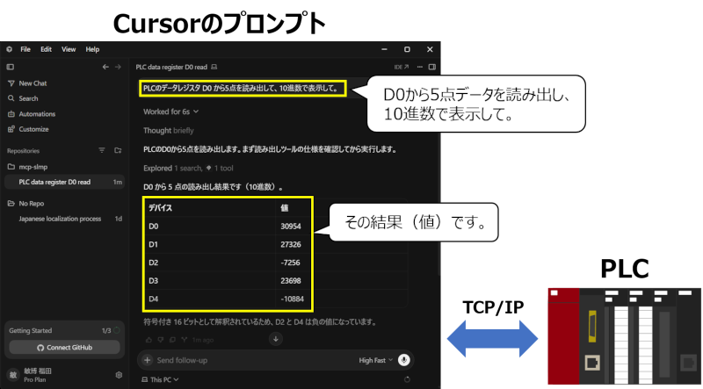Click the D2 value -7256 cell
This screenshot has height=389, width=703.
291,263
